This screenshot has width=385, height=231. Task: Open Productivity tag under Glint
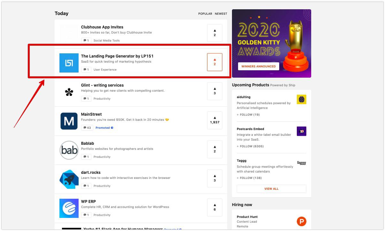click(x=102, y=99)
